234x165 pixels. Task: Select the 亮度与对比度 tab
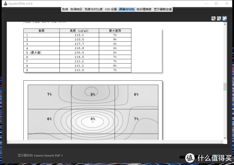pos(94,9)
